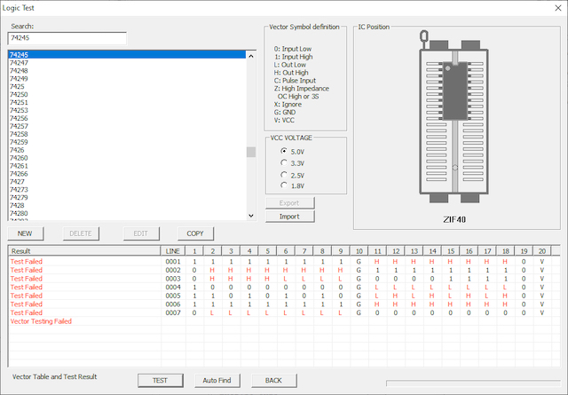This screenshot has width=568, height=395.
Task: Click the LINE column header
Action: pos(173,251)
